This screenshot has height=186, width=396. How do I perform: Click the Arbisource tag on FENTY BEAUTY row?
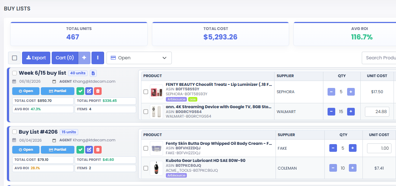[x=176, y=99]
